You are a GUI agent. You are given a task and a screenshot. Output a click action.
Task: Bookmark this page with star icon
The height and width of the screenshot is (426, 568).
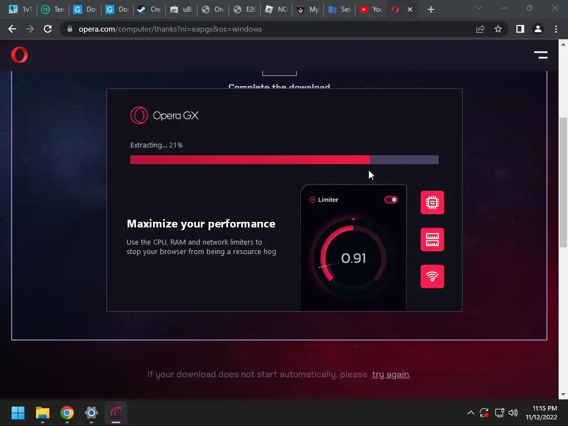pos(498,29)
